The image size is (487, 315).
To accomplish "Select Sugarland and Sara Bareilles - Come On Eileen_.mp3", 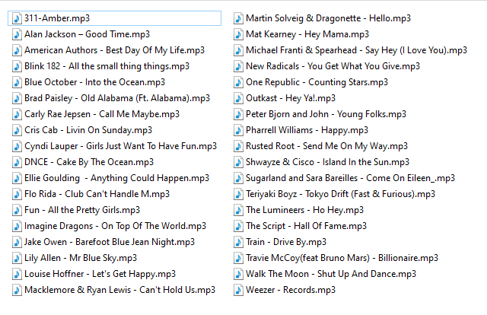I will pos(350,178).
